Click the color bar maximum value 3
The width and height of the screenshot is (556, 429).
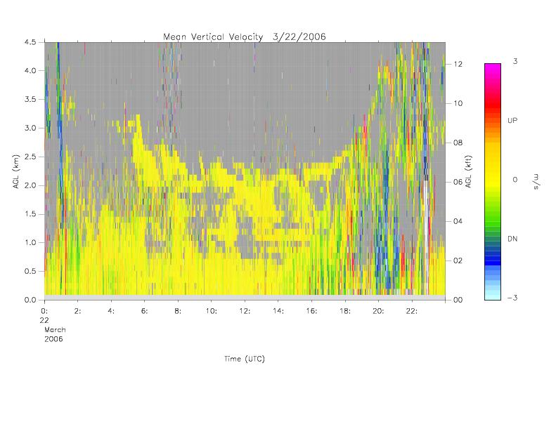pyautogui.click(x=515, y=61)
